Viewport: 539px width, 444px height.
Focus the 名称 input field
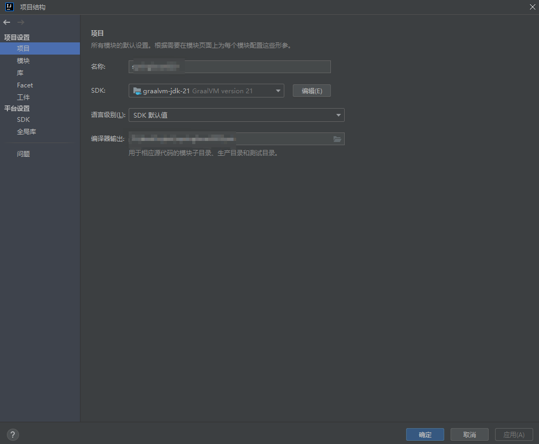[x=230, y=67]
